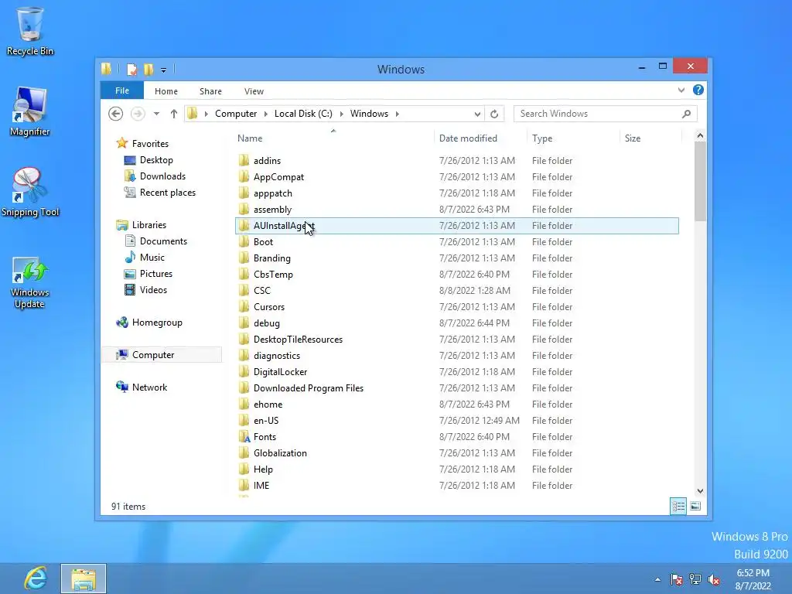792x594 pixels.
Task: Open Recent places under Favorites
Action: click(167, 193)
